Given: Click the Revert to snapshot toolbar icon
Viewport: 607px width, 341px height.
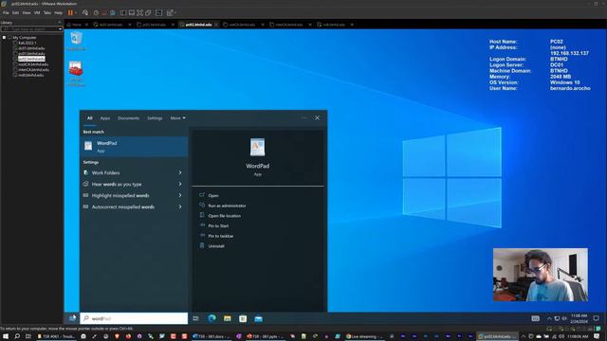Looking at the screenshot, I should pyautogui.click(x=104, y=12).
